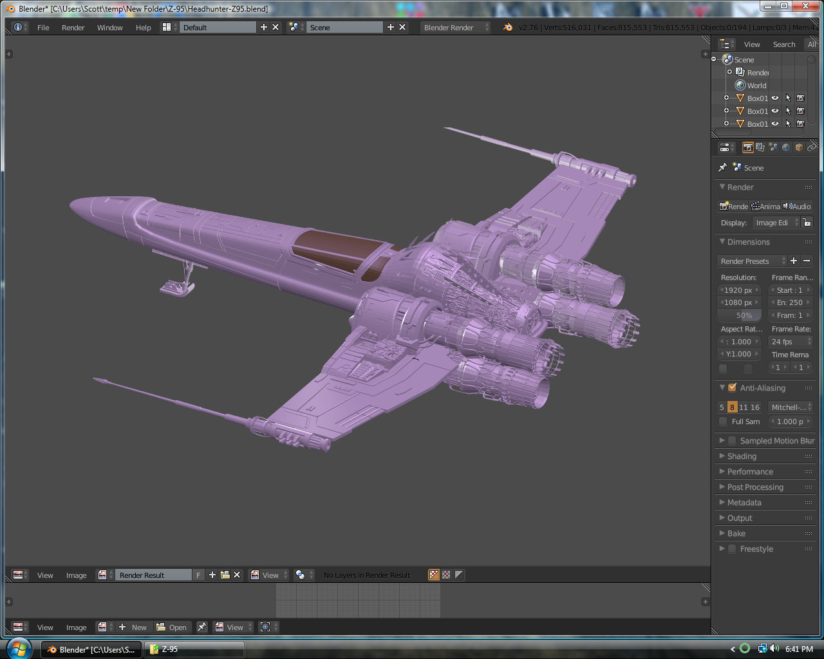The image size is (824, 659).
Task: Open the Render Presets dropdown
Action: tap(753, 261)
